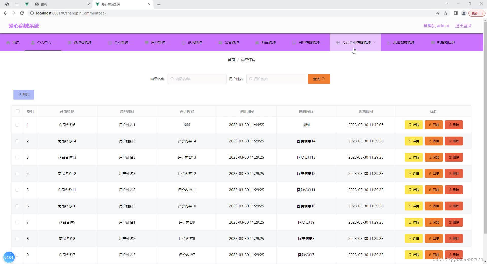This screenshot has width=487, height=264.
Task: Click the 首页 breadcrumb link
Action: click(x=231, y=60)
